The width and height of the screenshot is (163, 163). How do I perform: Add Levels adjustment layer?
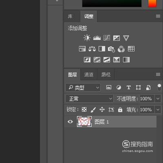click(x=97, y=38)
